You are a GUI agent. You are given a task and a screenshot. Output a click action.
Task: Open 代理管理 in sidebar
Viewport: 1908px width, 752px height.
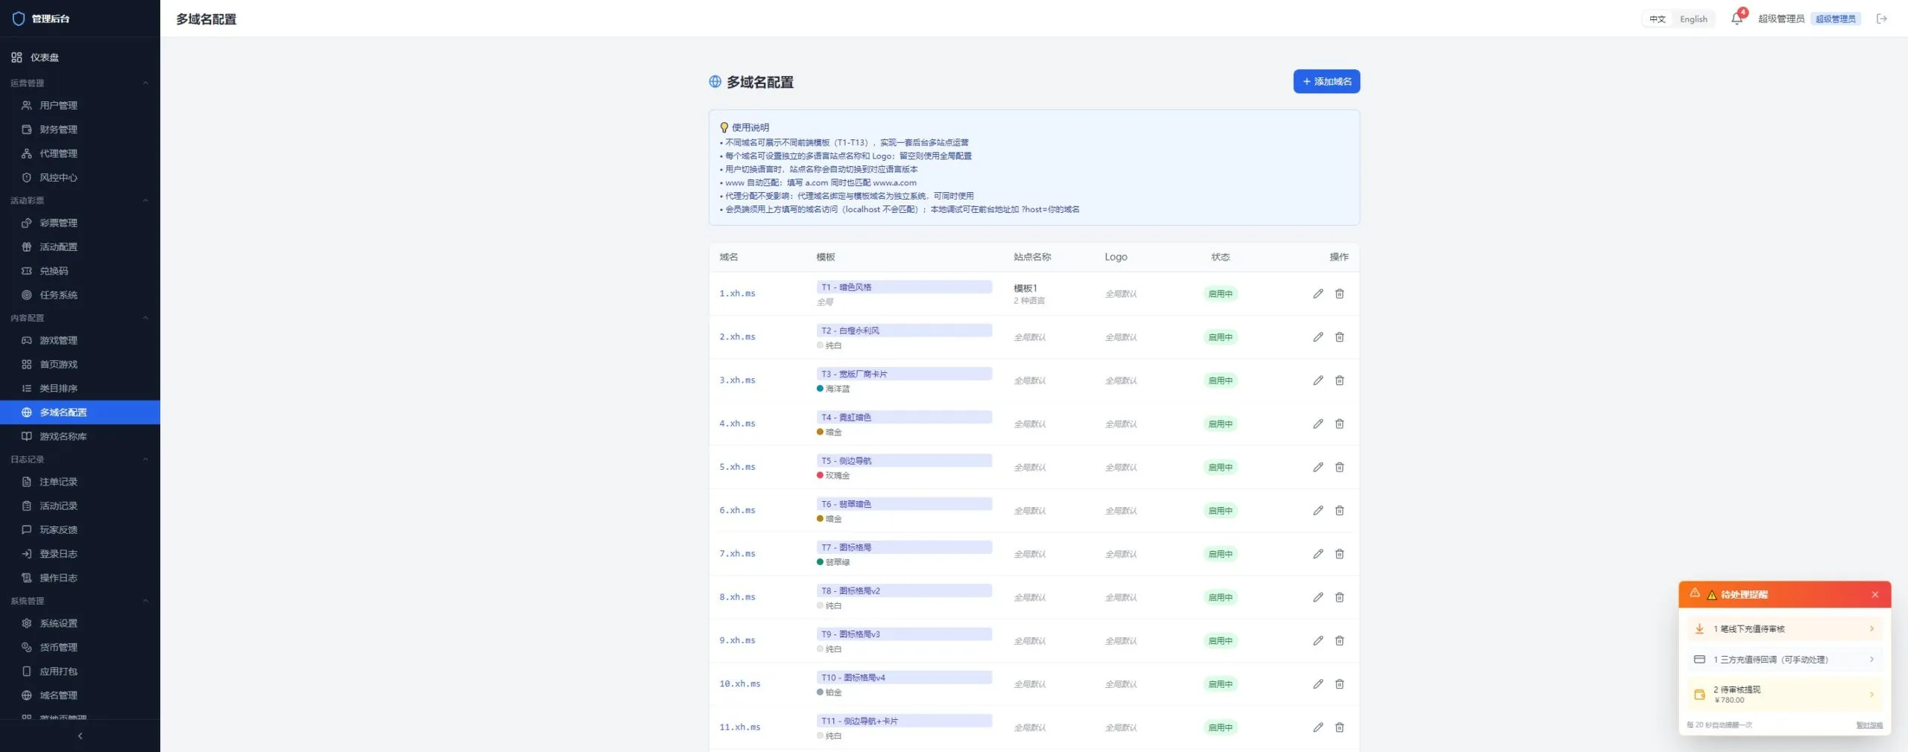coord(80,153)
